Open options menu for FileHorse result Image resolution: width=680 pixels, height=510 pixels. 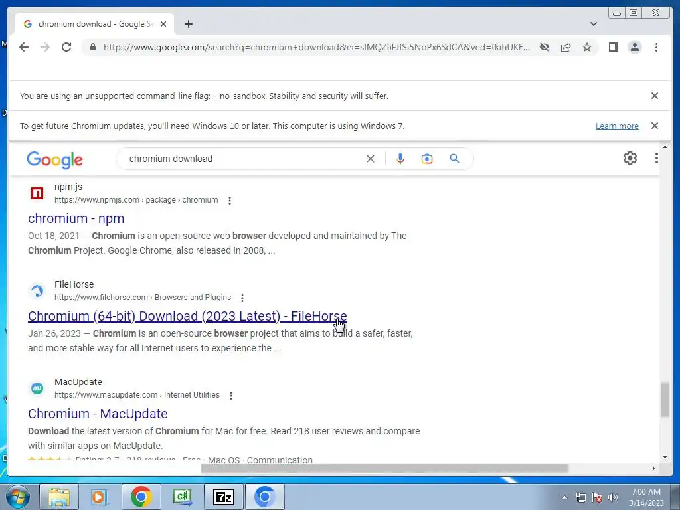(x=242, y=298)
